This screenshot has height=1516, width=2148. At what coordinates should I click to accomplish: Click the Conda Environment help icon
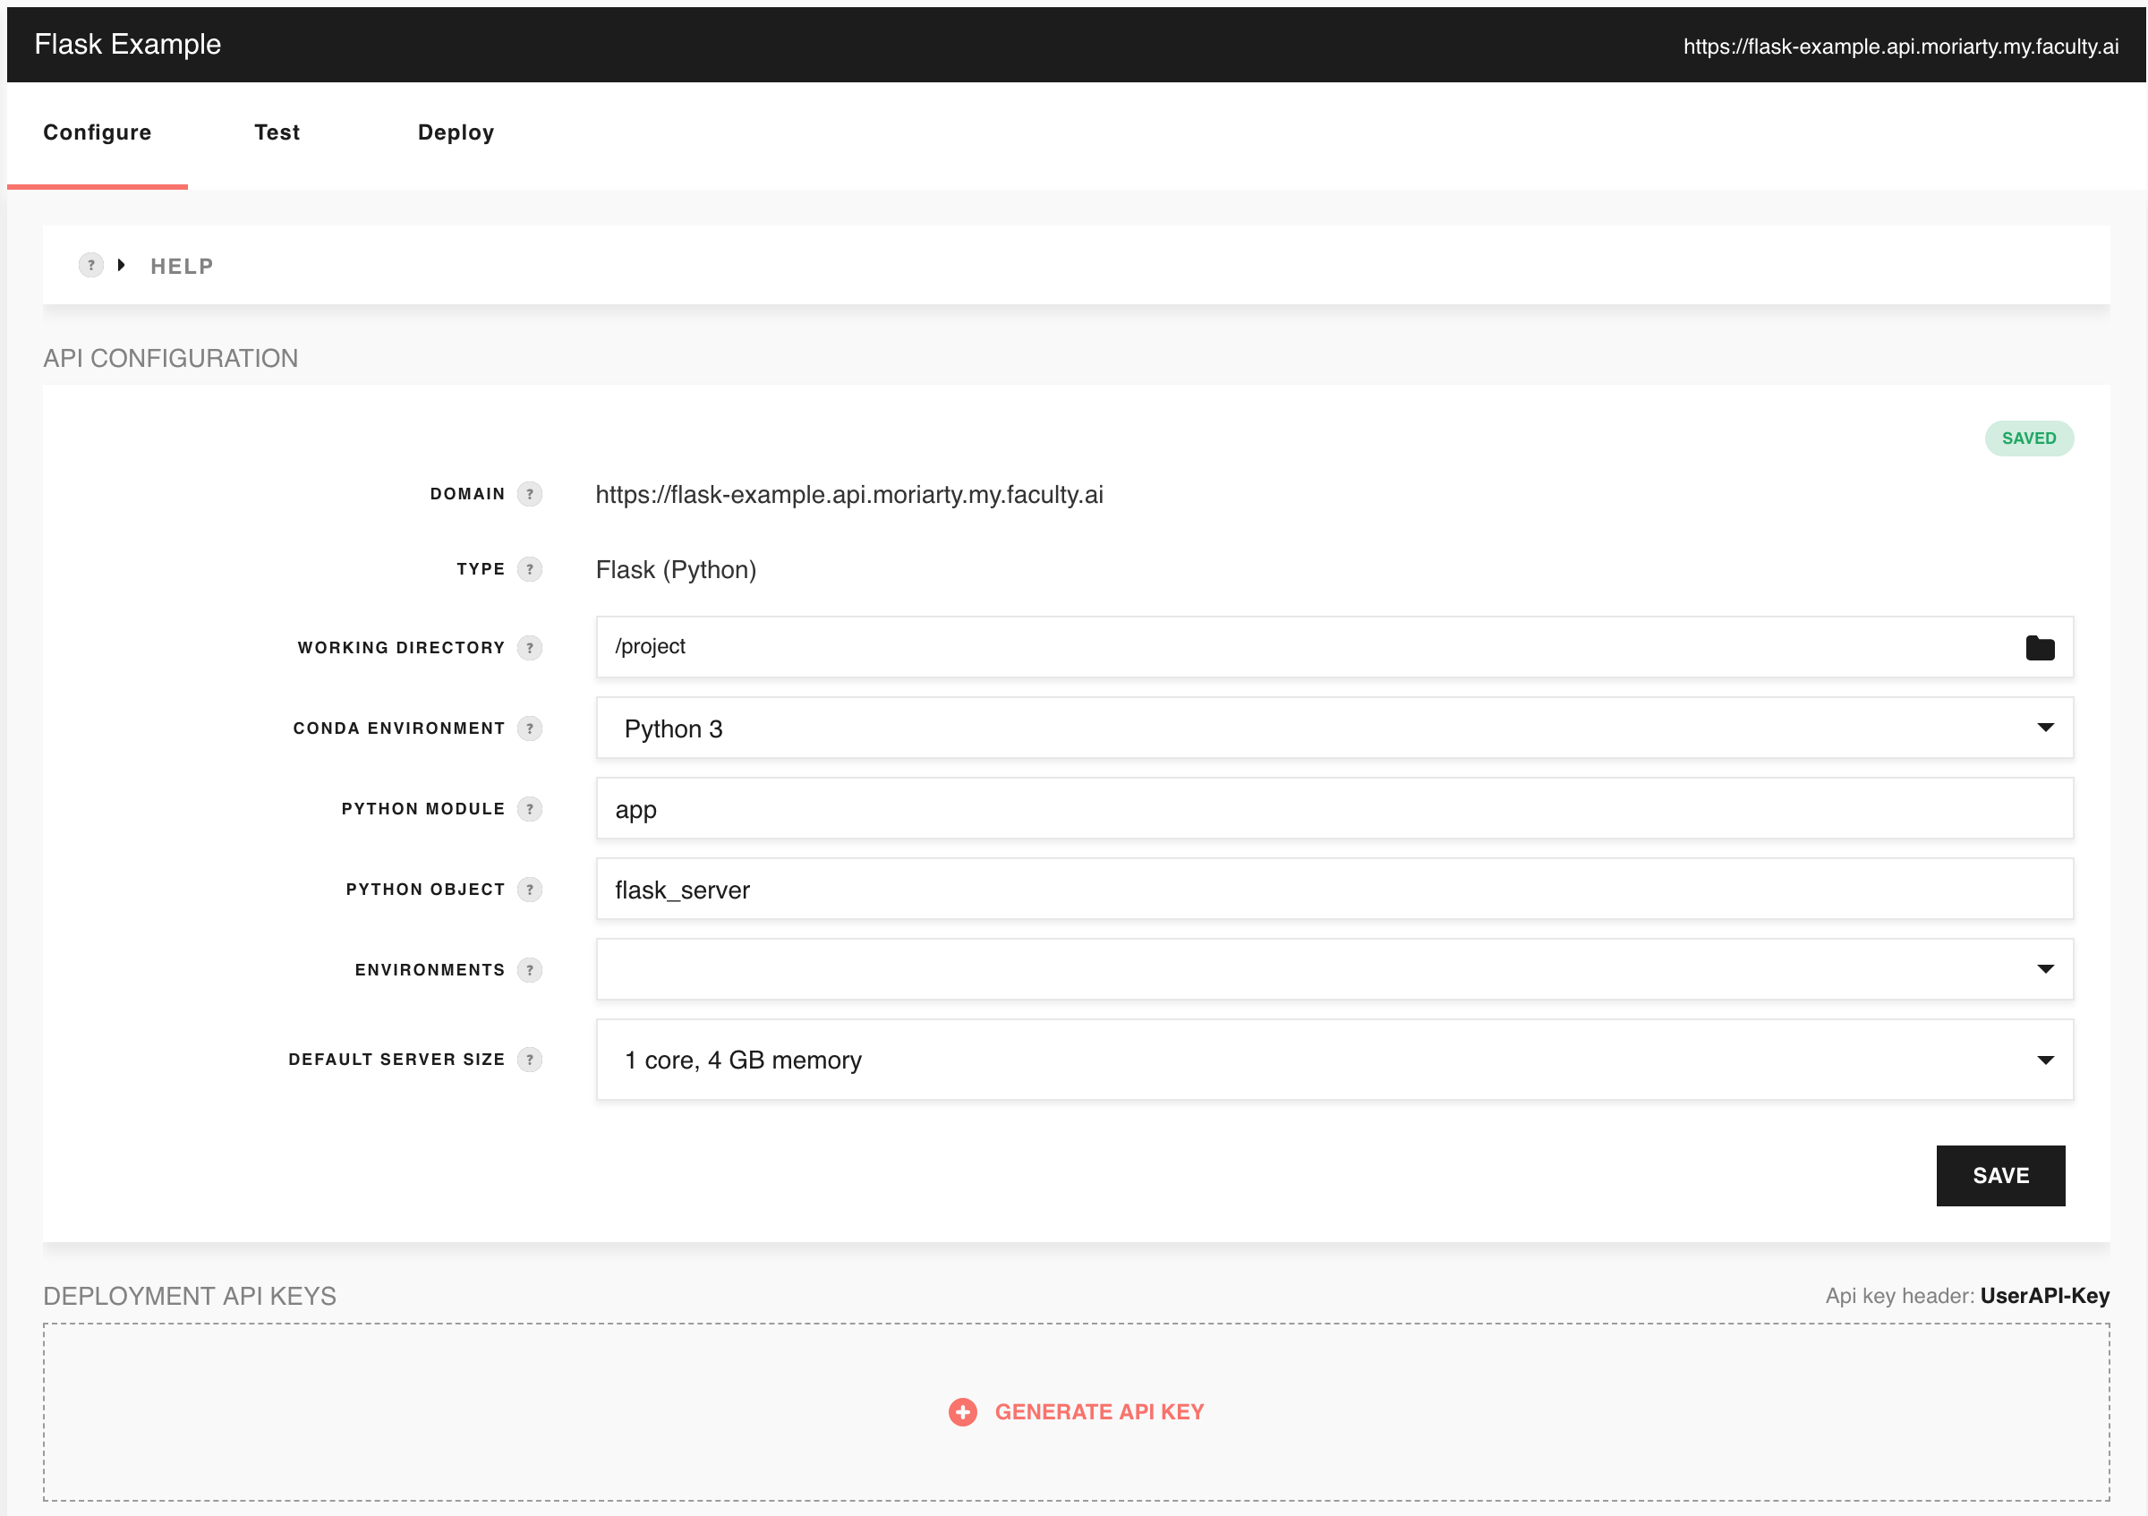tap(530, 728)
